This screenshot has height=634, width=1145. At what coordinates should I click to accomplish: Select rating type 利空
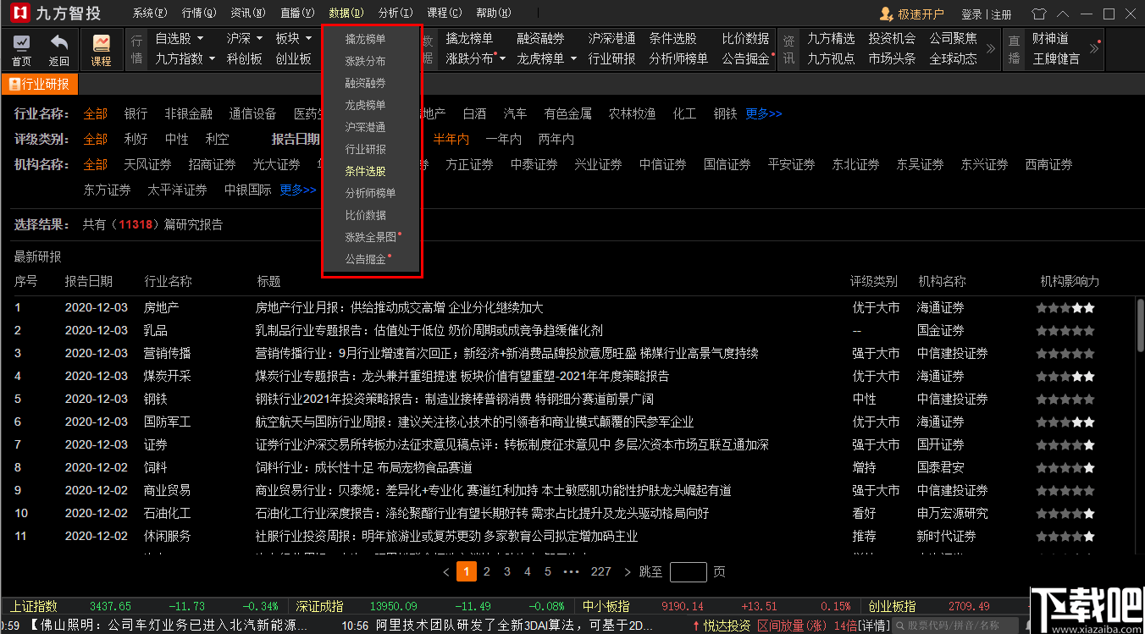click(x=217, y=139)
